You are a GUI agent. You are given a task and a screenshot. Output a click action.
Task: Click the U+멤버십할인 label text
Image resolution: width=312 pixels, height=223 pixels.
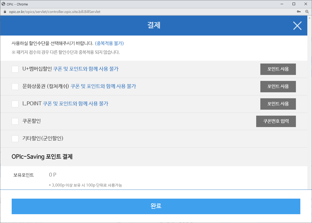point(37,69)
